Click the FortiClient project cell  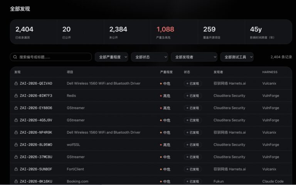coord(75,169)
